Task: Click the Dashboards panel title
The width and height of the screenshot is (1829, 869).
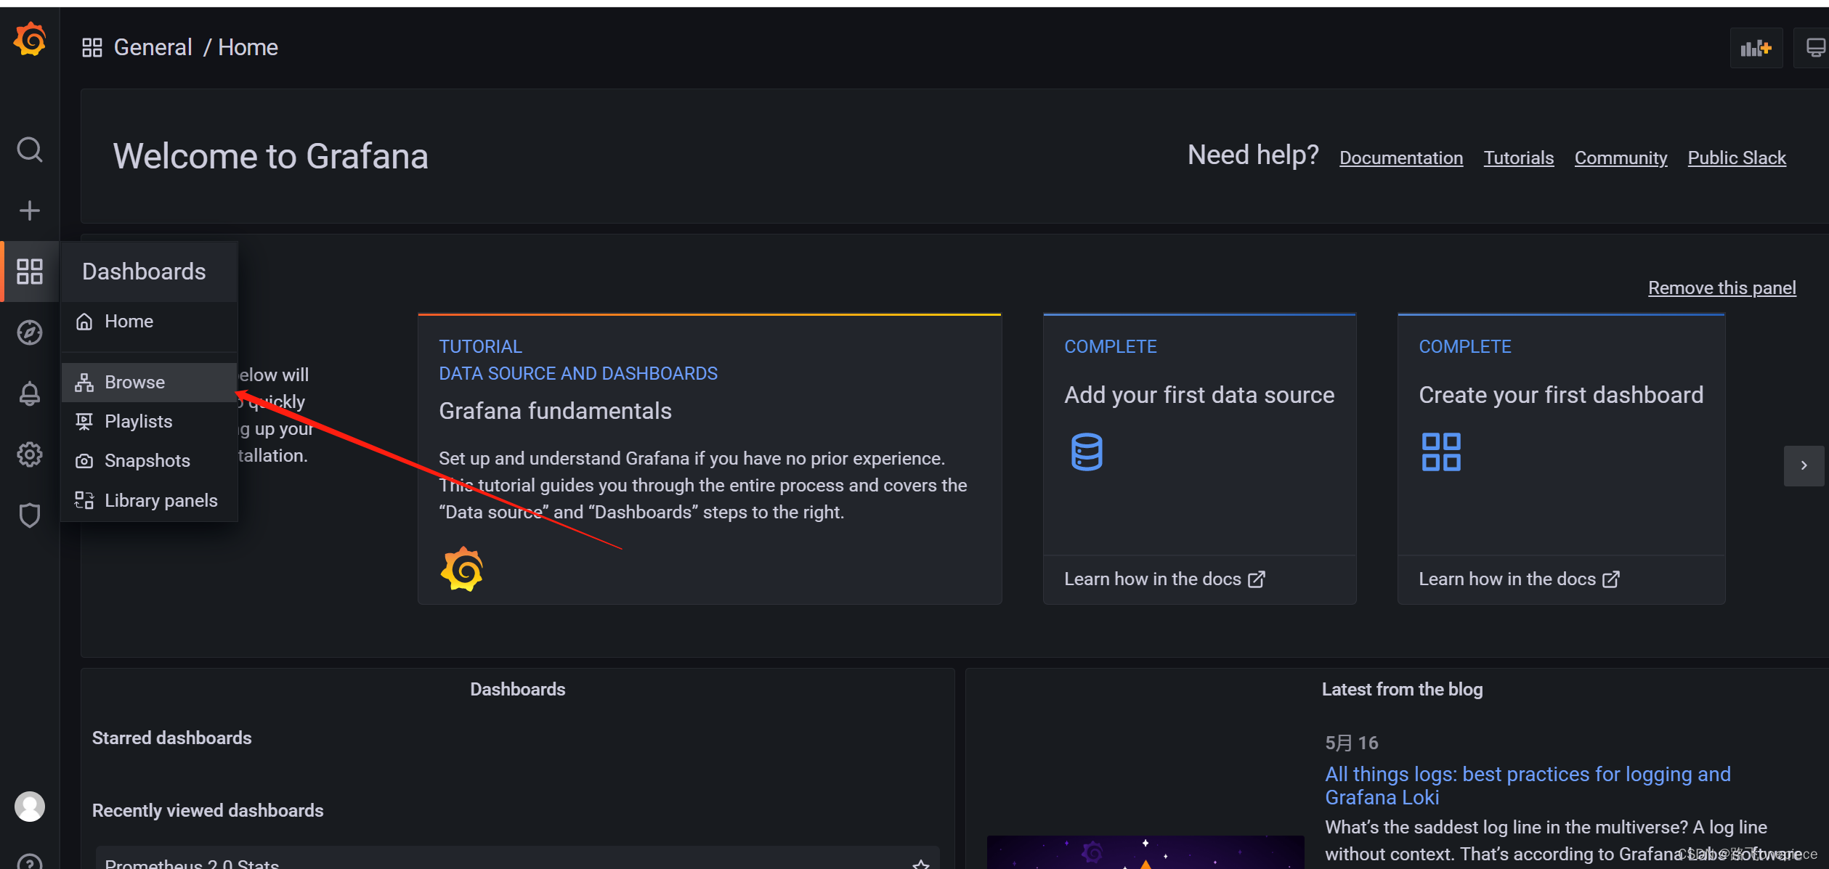Action: pyautogui.click(x=517, y=690)
